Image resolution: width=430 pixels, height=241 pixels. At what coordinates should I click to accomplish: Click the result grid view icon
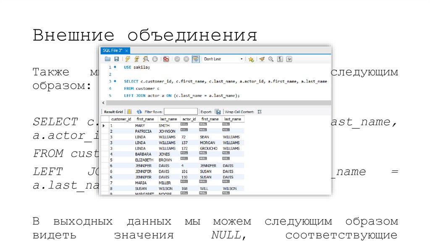tap(129, 112)
